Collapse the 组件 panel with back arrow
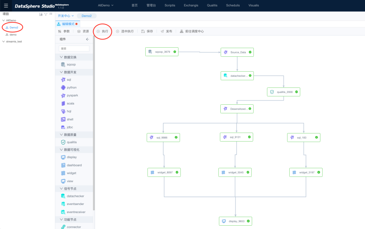The height and width of the screenshot is (229, 365). 88,39
